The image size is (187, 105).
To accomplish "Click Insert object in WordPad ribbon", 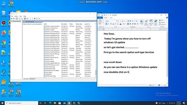I will tap(155, 22).
